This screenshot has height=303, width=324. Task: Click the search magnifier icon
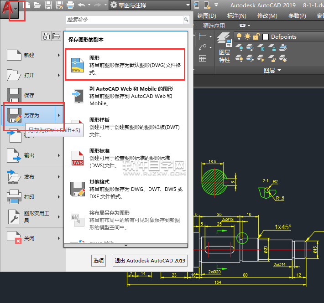[x=186, y=20]
